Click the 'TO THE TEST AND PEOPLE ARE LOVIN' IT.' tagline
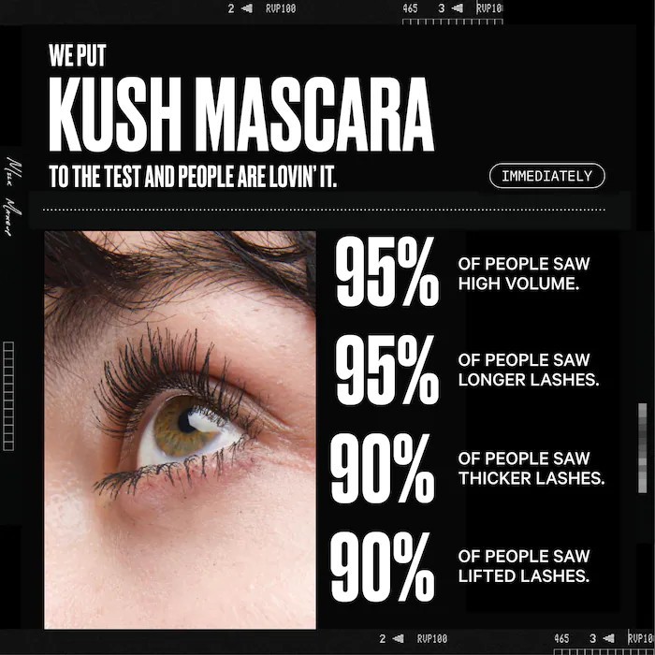The image size is (655, 655). click(x=193, y=177)
